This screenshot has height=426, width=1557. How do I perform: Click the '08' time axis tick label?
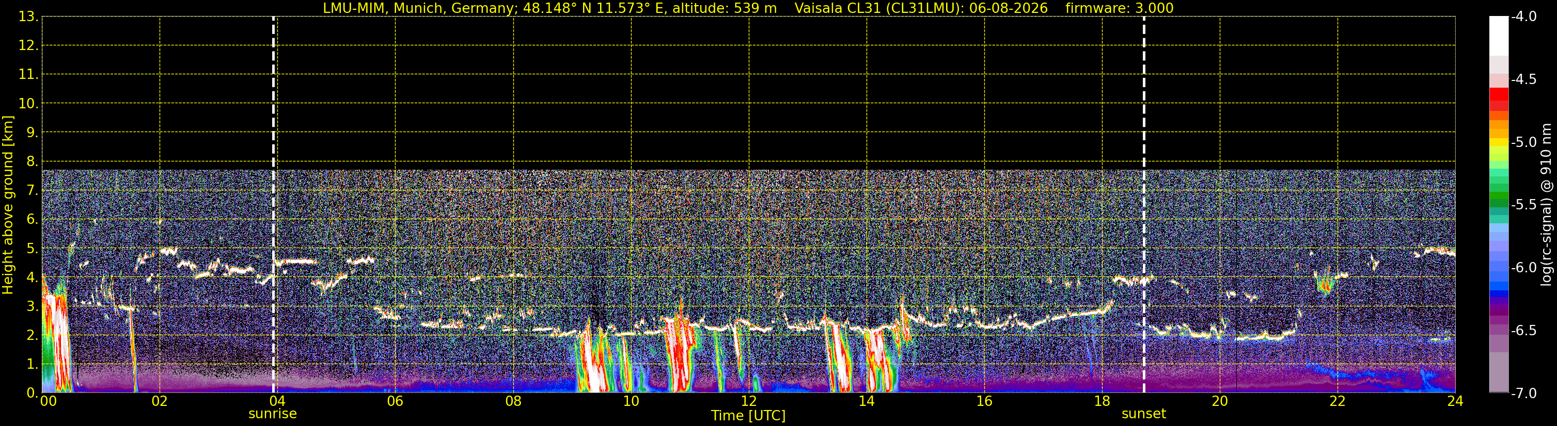[513, 401]
